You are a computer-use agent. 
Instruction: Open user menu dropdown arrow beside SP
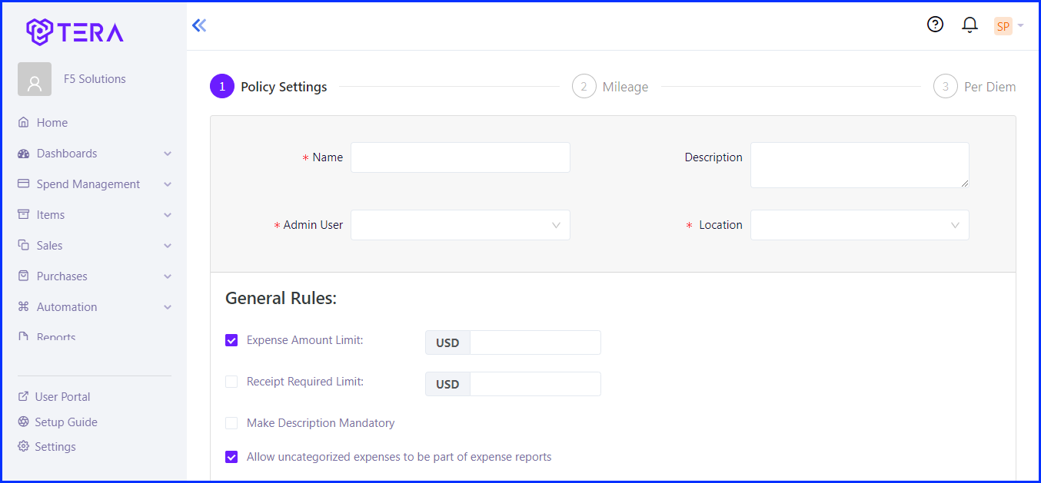(x=1020, y=26)
